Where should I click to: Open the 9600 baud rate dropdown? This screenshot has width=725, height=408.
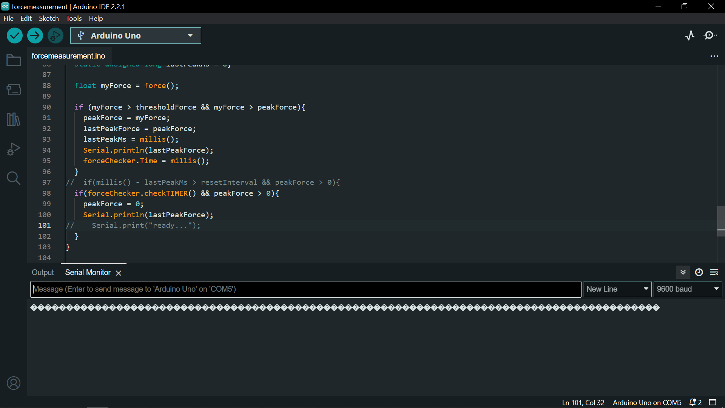[687, 289]
